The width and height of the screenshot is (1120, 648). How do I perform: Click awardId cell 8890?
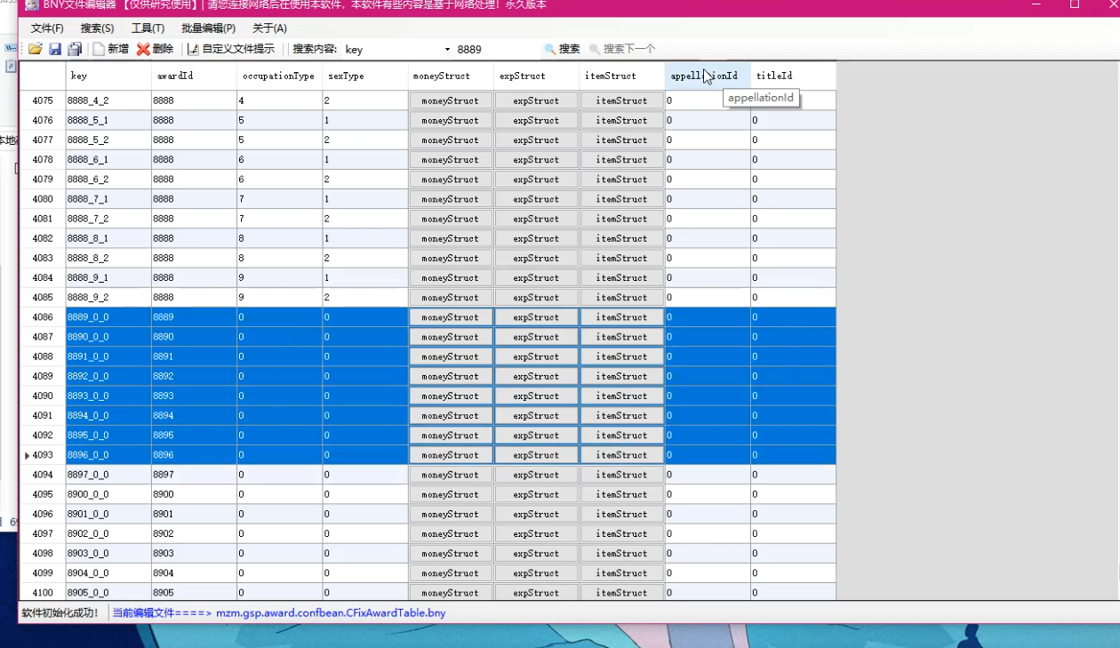(194, 337)
